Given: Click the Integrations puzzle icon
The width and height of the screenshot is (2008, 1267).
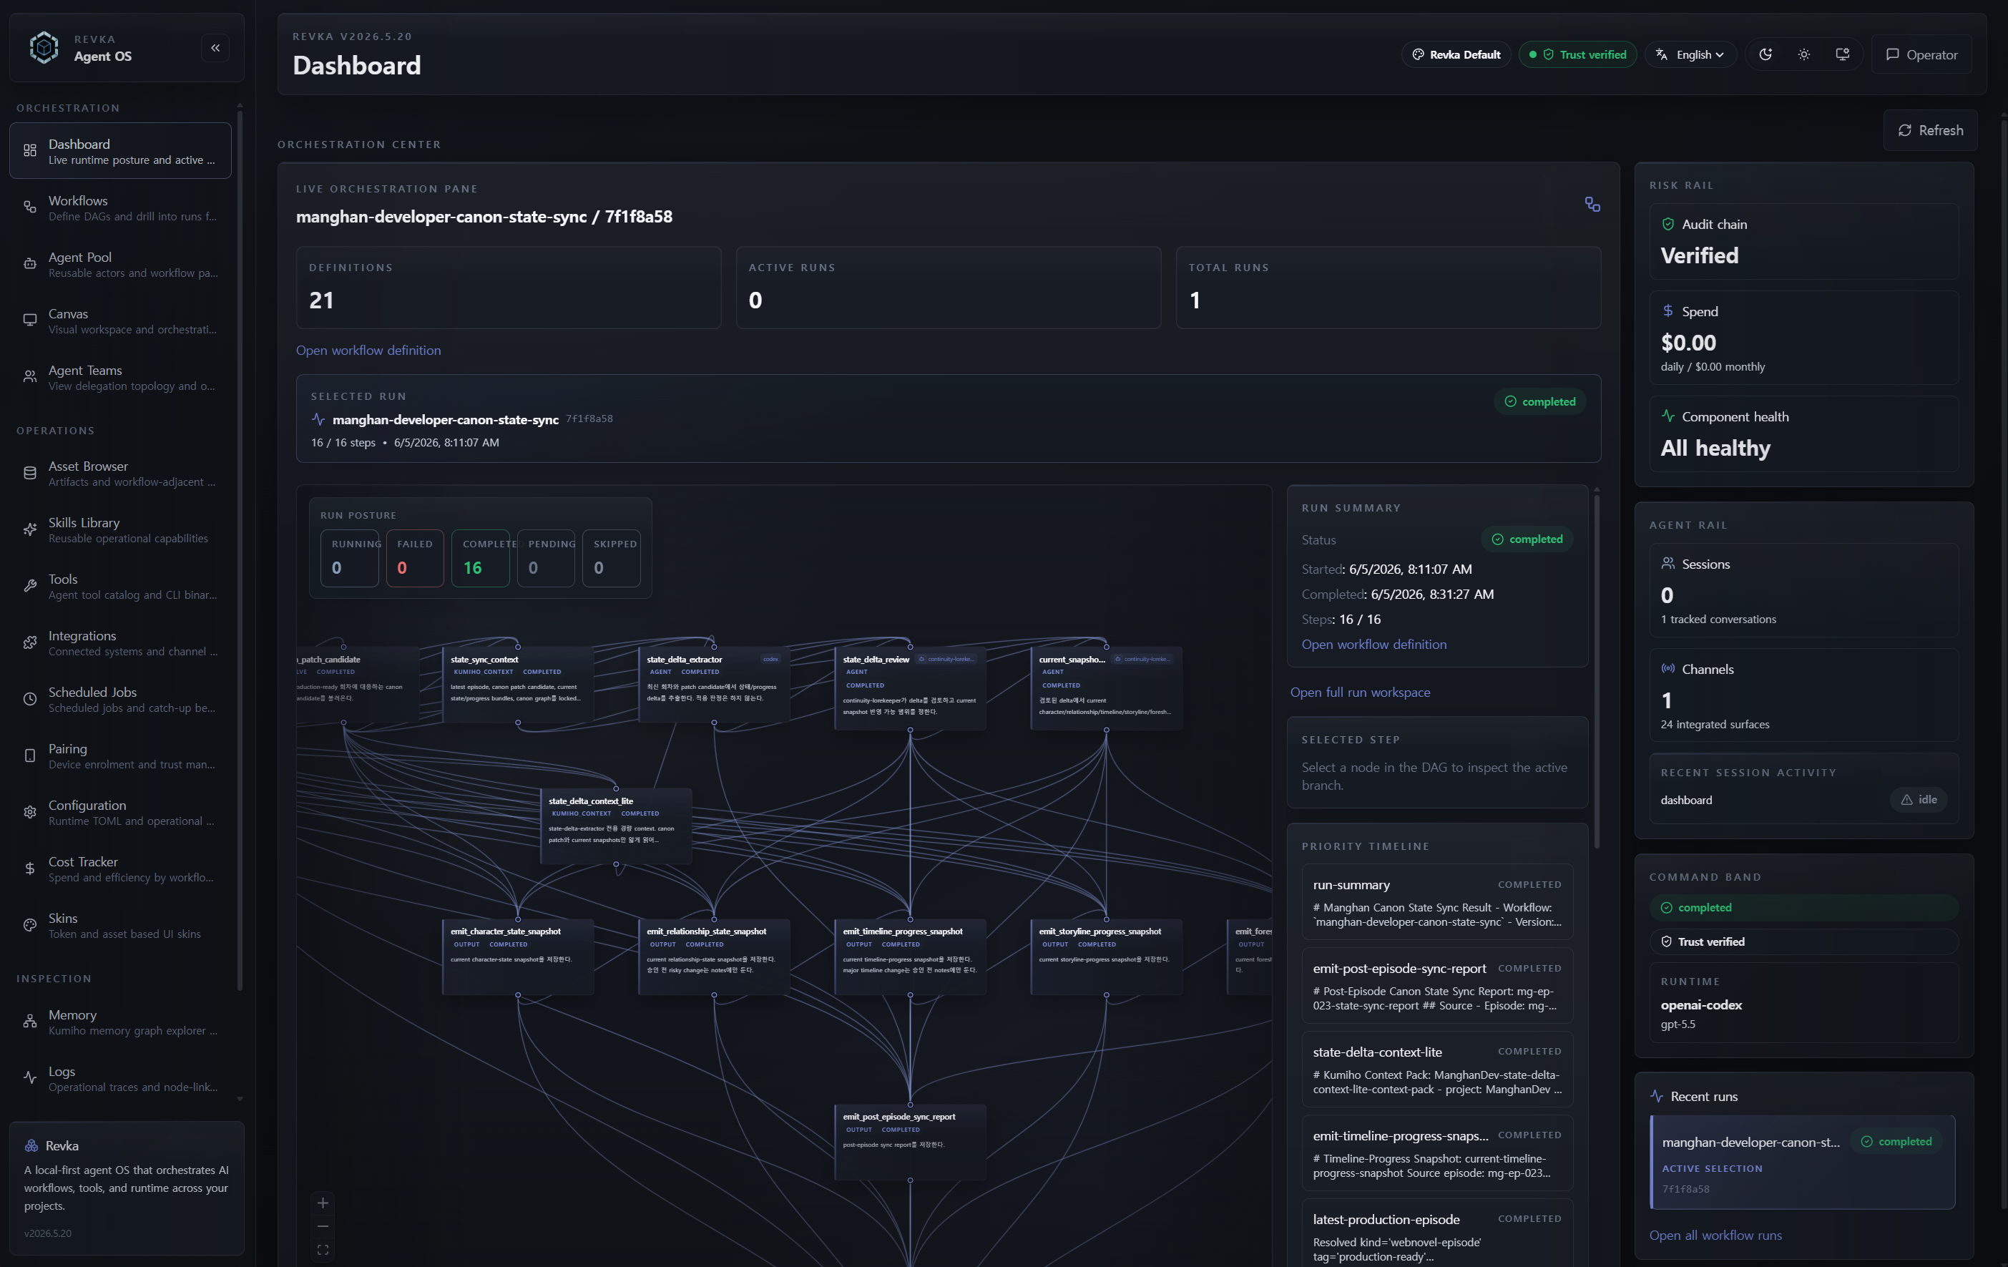Looking at the screenshot, I should point(30,643).
